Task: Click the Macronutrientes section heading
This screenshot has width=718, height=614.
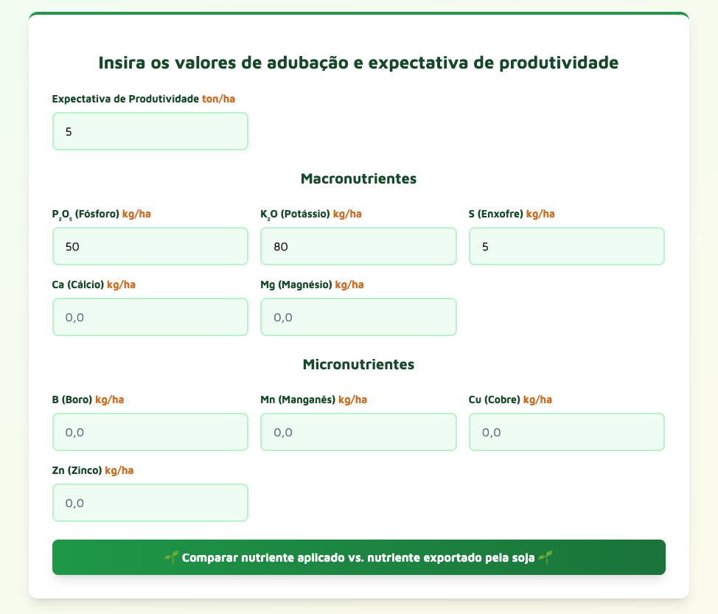Action: click(x=358, y=178)
